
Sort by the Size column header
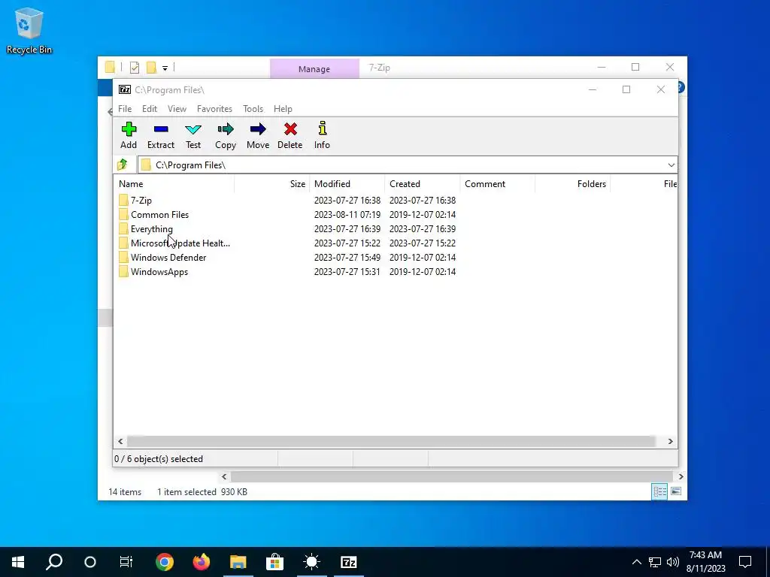[x=272, y=184]
